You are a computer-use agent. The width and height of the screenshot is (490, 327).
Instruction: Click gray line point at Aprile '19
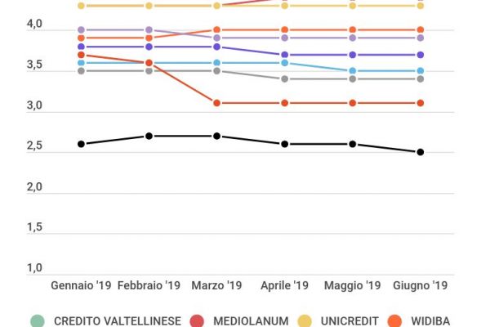tap(284, 79)
